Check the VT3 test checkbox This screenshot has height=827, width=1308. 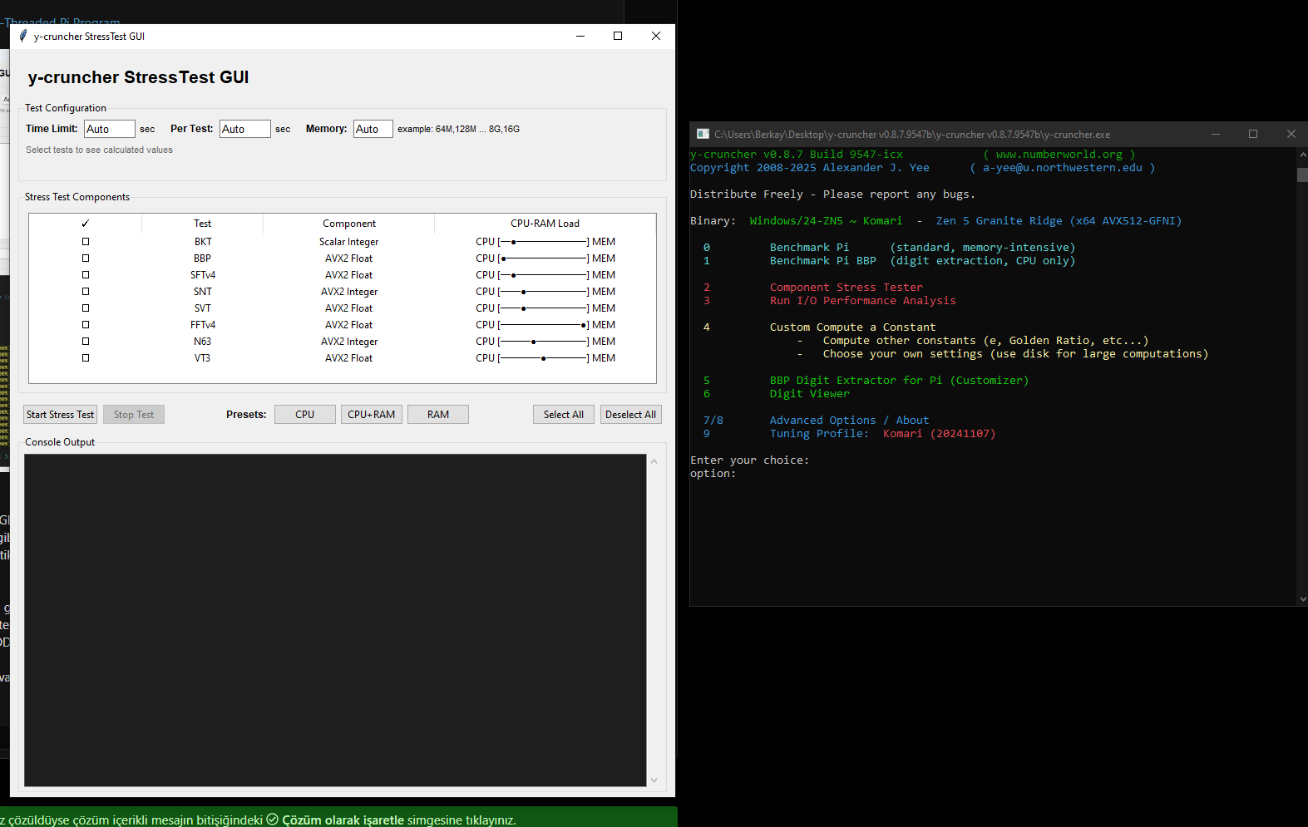(86, 358)
